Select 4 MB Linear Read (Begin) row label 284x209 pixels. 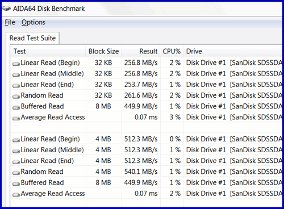[x=50, y=139]
